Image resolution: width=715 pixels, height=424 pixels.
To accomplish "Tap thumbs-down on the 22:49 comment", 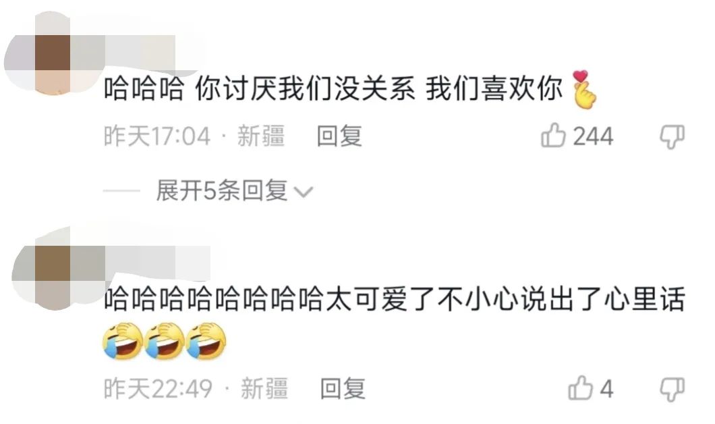I will pos(673,390).
